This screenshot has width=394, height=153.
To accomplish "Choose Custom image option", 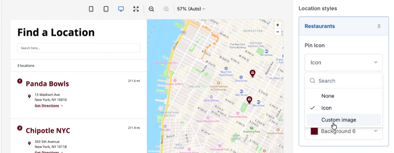I will click(x=344, y=120).
